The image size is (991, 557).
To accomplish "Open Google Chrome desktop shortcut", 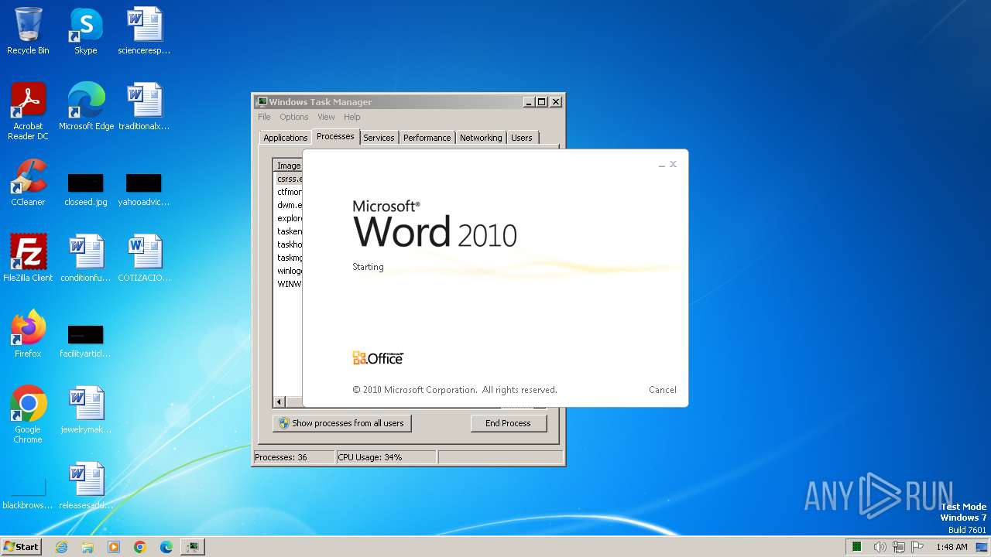I will point(28,415).
